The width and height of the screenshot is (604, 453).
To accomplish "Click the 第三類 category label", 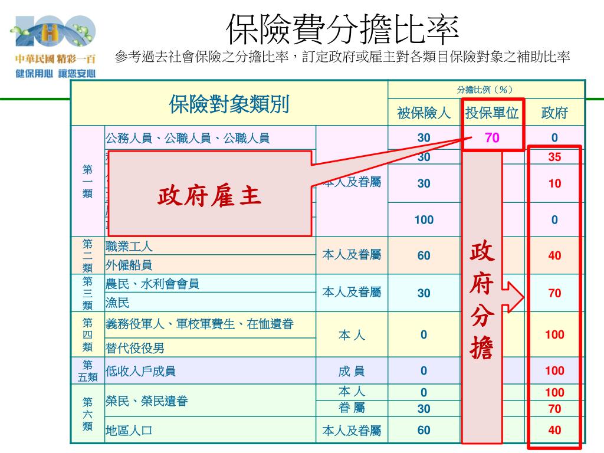I will click(87, 293).
